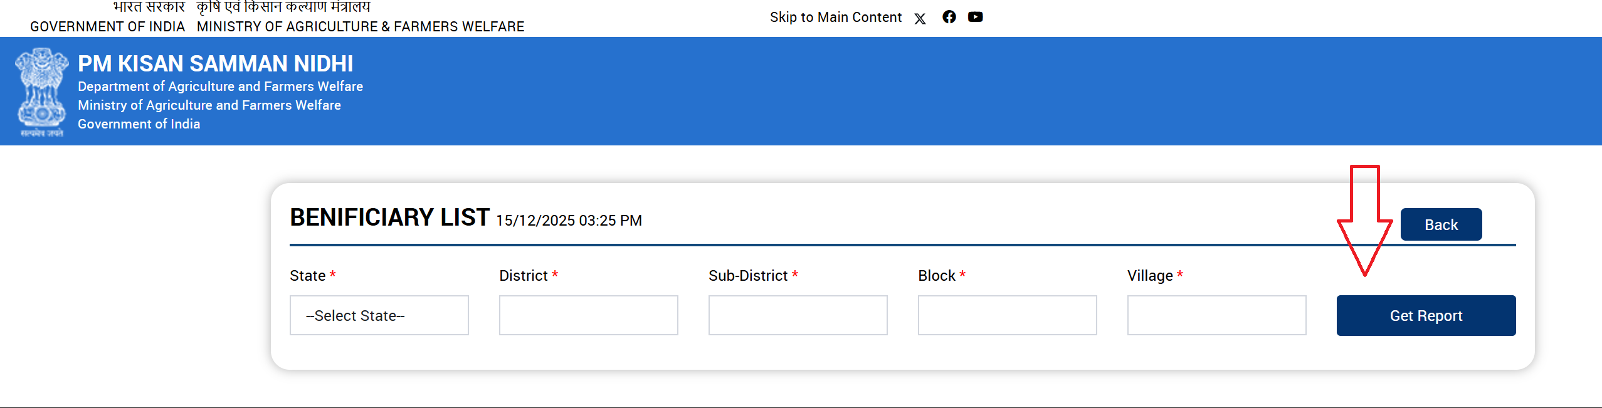This screenshot has width=1602, height=408.
Task: Click the Department of Agriculture banner subtitle
Action: [x=220, y=86]
